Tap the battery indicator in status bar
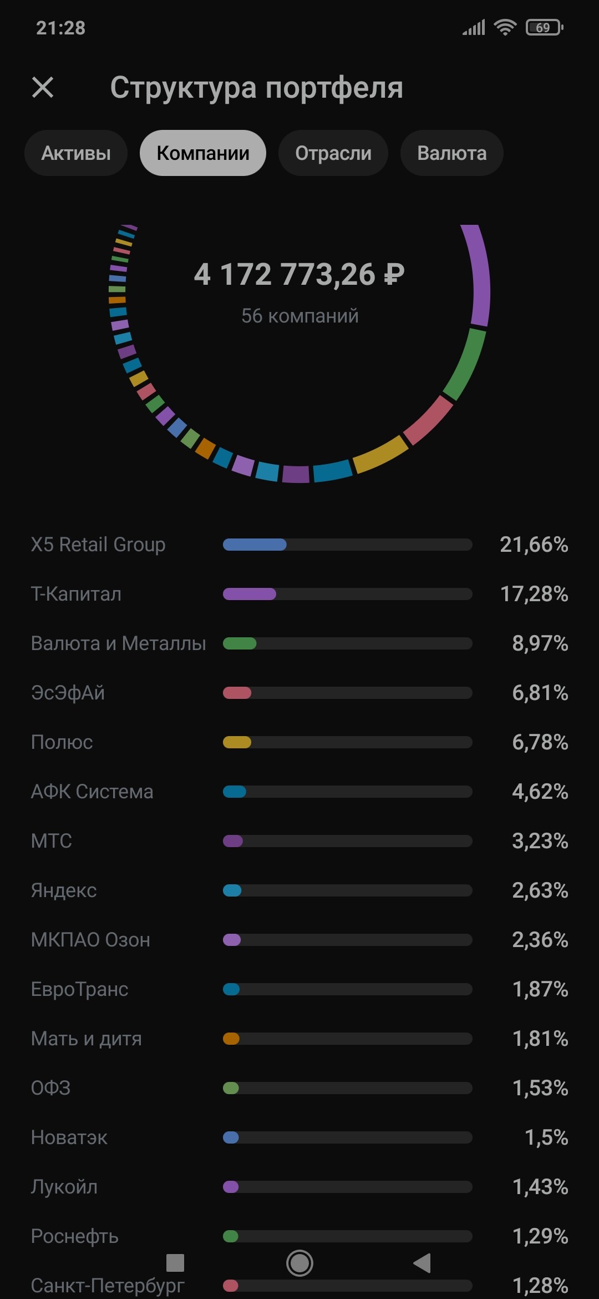 tap(544, 27)
